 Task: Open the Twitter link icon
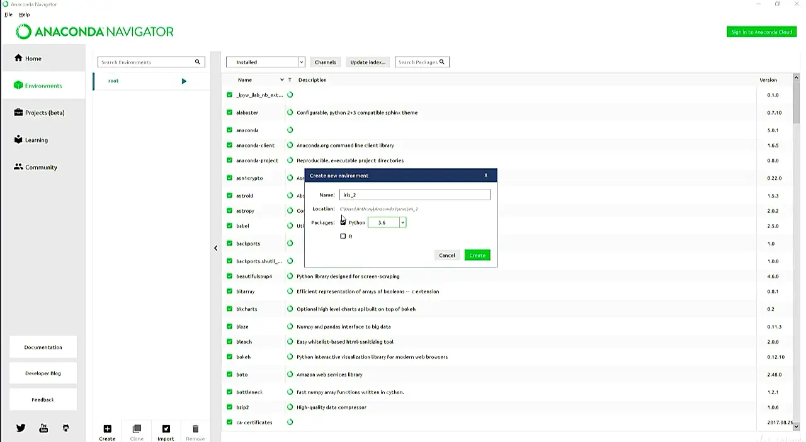[x=21, y=428]
